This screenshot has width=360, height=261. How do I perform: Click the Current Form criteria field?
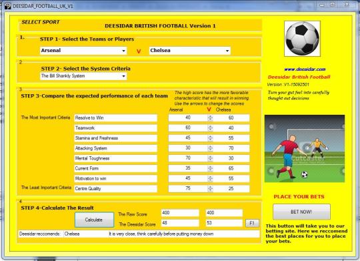pos(116,169)
